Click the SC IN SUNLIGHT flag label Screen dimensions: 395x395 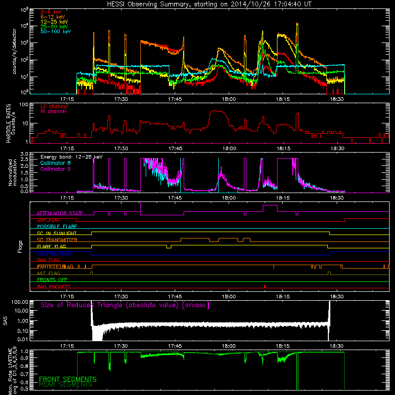pos(57,233)
